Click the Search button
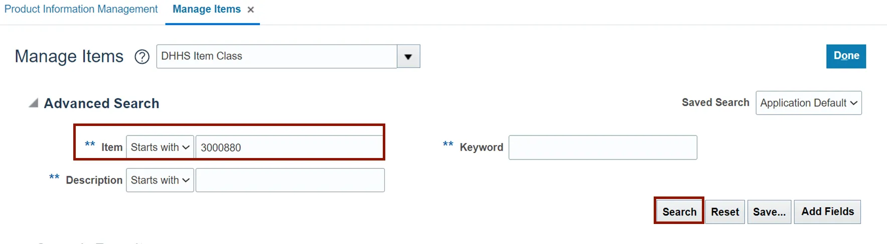Image resolution: width=887 pixels, height=244 pixels. point(679,212)
